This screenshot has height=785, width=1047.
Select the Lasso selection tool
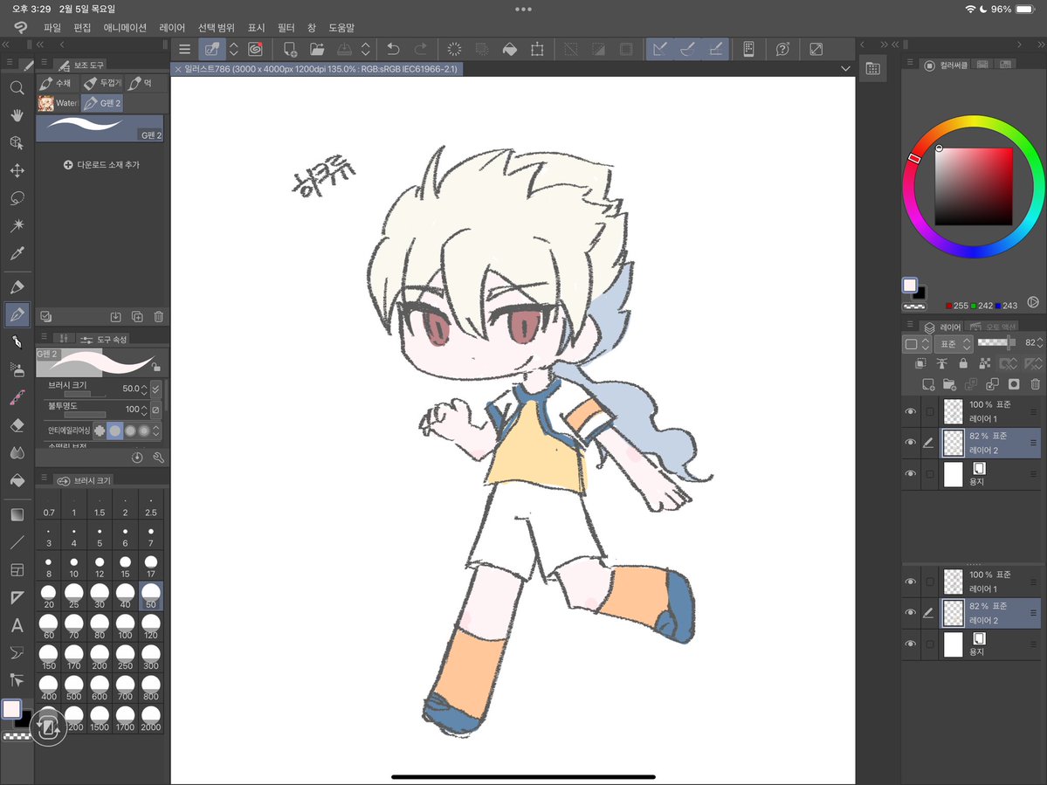(x=17, y=198)
